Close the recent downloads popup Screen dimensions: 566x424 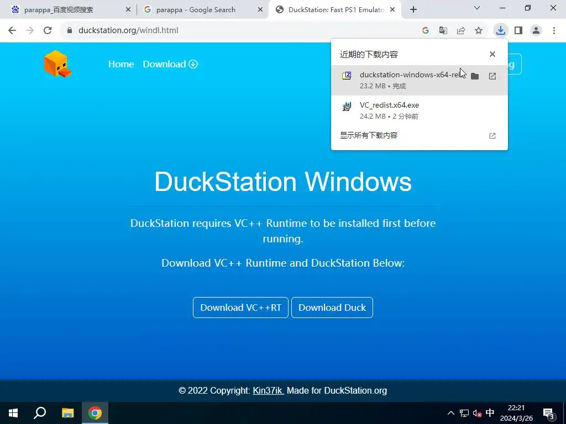(x=492, y=54)
